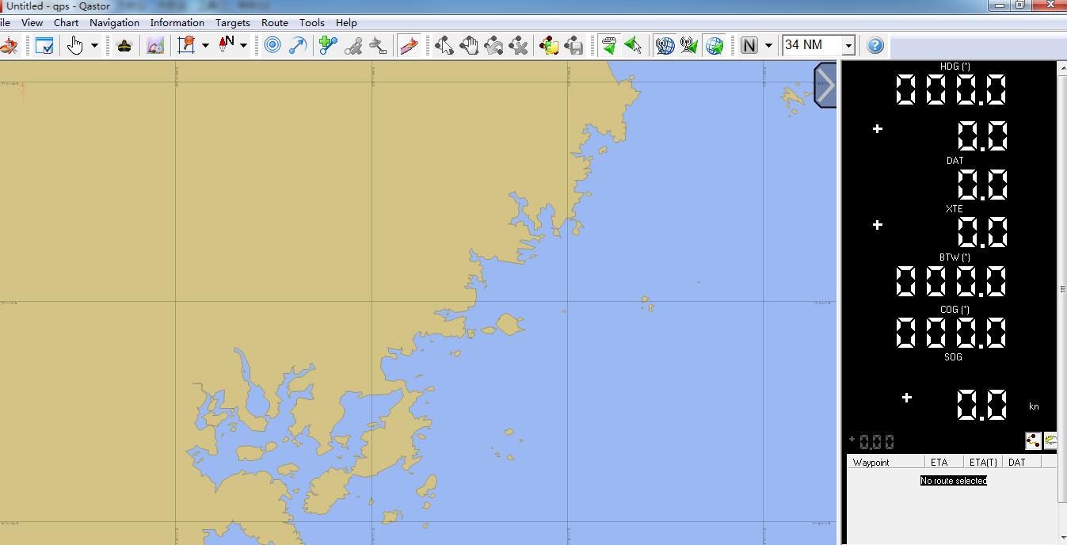This screenshot has height=545, width=1067.
Task: Click the captain's hat icon in toolbar
Action: coord(124,45)
